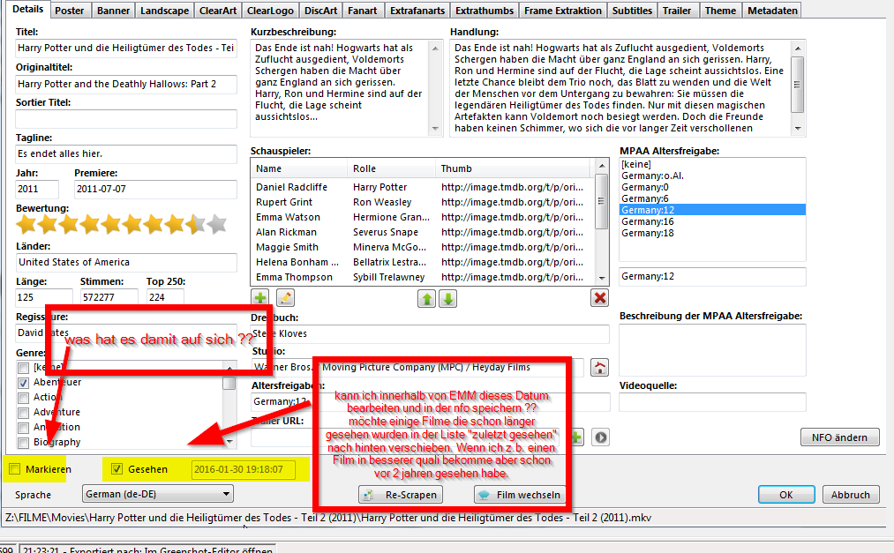Click the icon button beside the Studio field
Screen dimensions: 894x553
tap(600, 367)
